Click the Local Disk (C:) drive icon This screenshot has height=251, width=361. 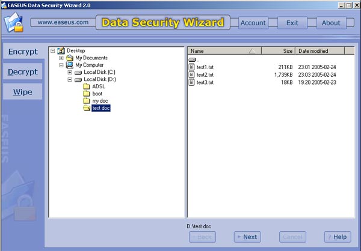coord(78,73)
